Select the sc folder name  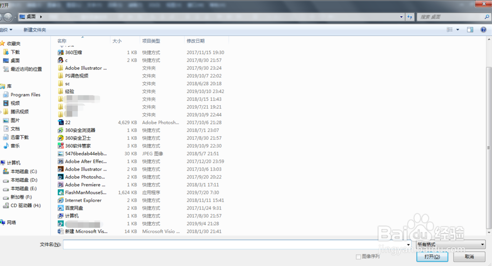point(67,84)
